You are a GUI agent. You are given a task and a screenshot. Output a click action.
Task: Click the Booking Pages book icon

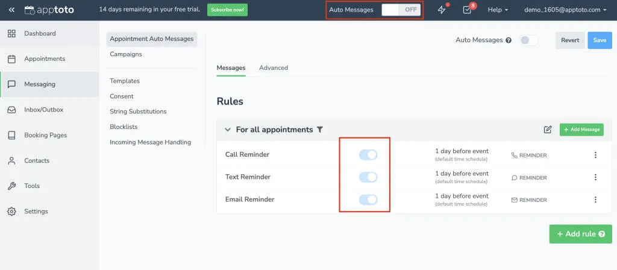12,136
